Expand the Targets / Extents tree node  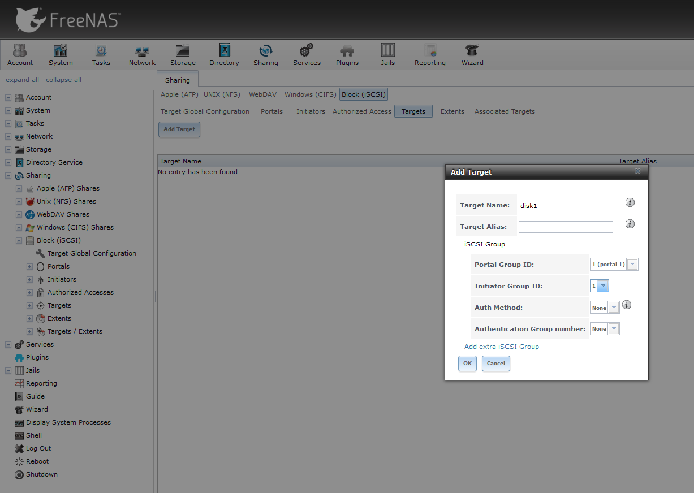(x=30, y=331)
